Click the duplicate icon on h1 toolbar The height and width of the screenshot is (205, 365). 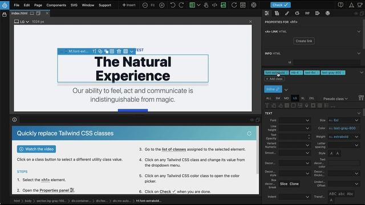pos(106,51)
